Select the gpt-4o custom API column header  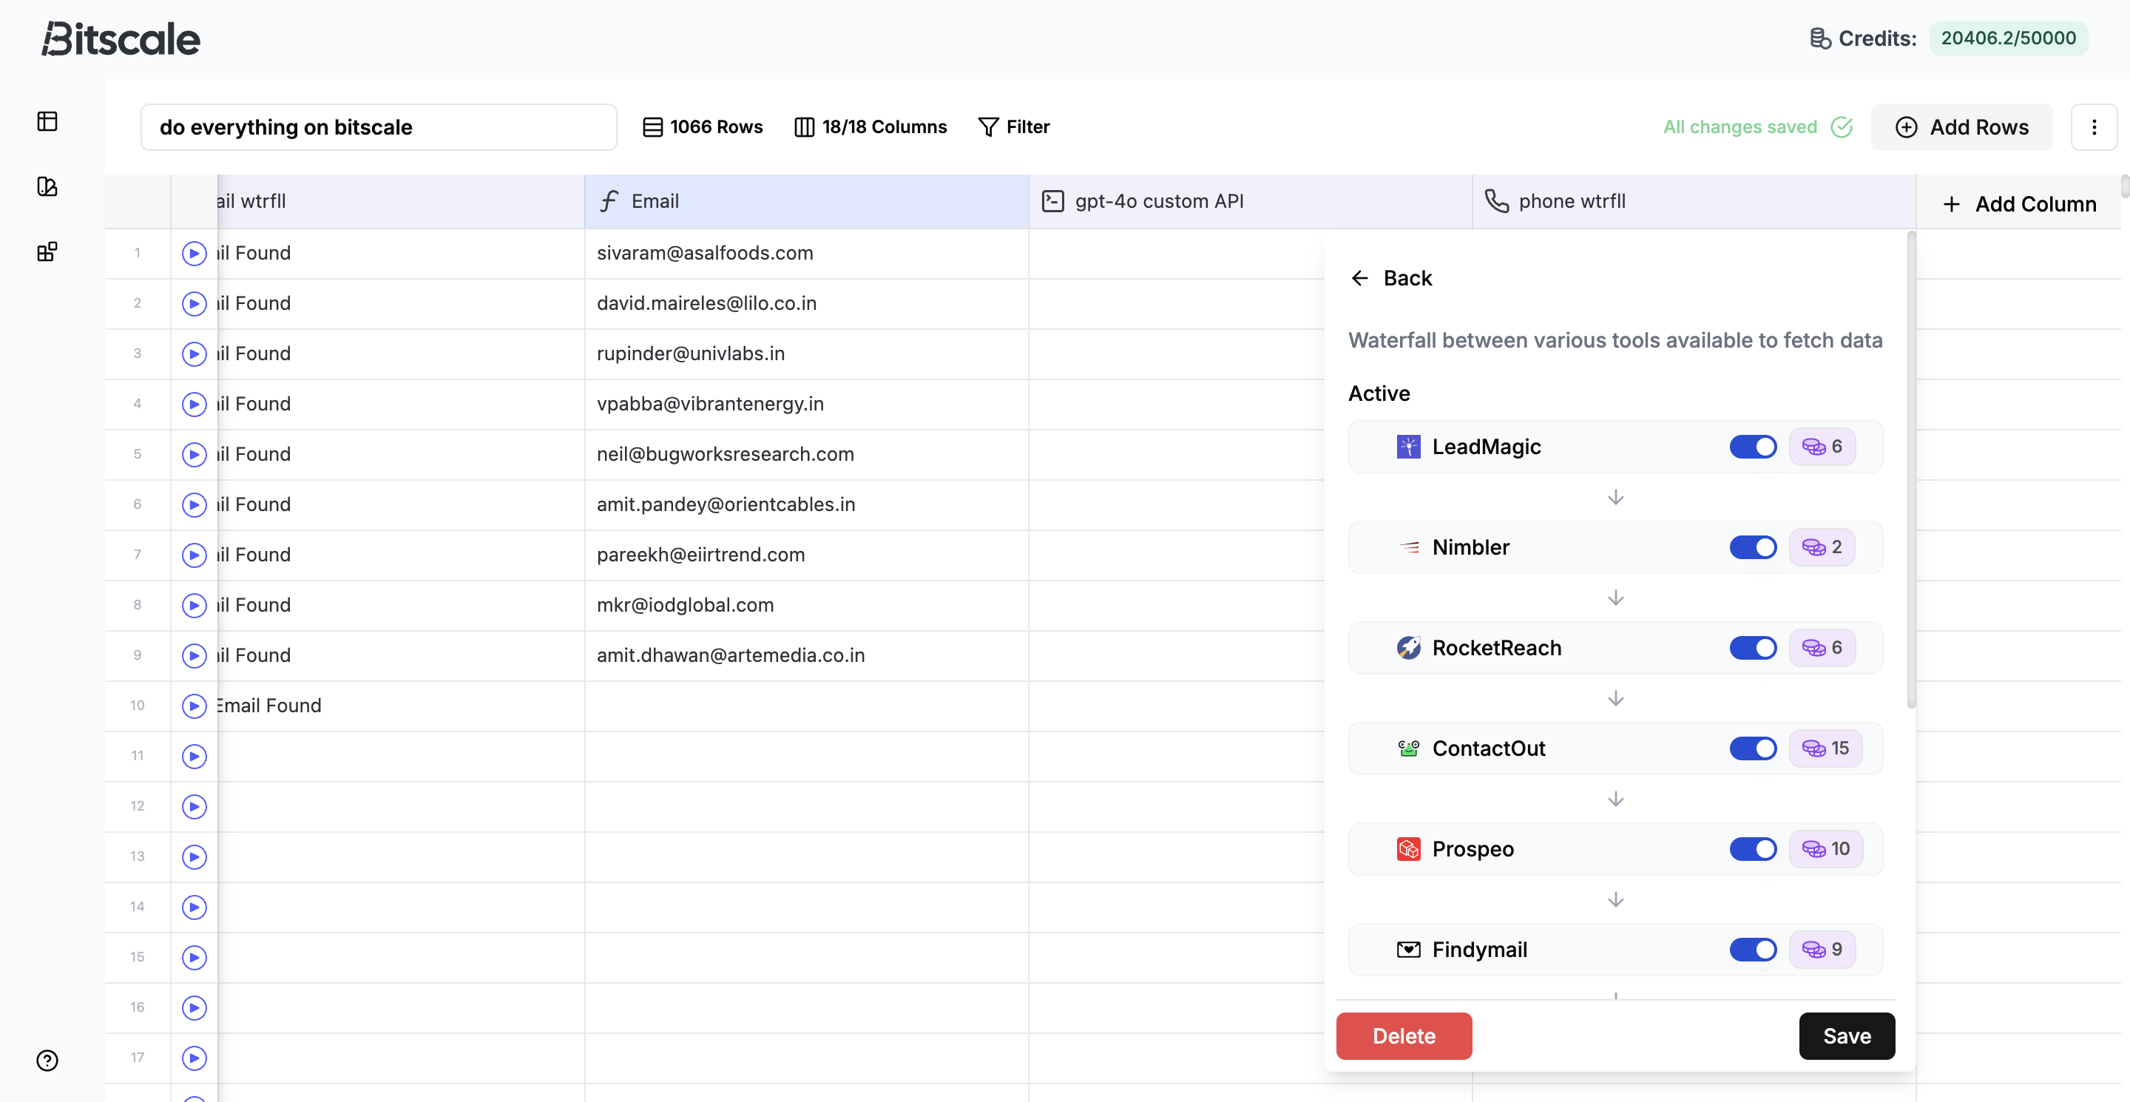coord(1250,202)
